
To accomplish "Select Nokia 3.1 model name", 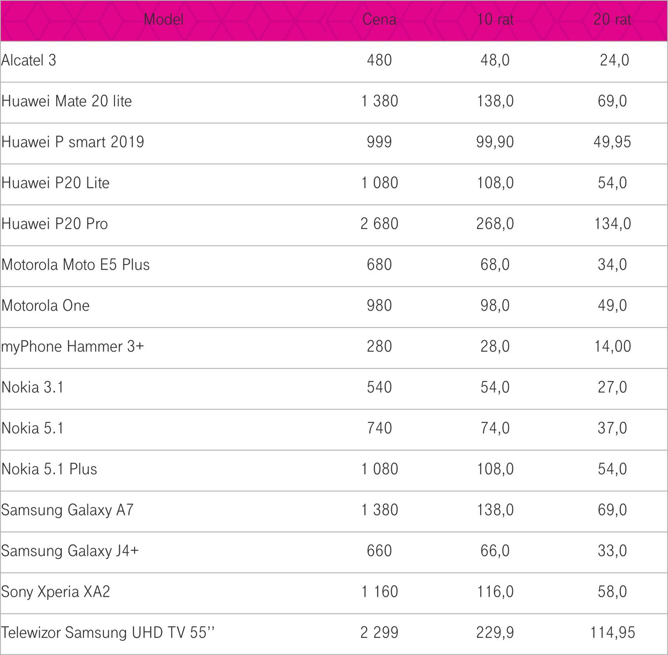I will coord(32,388).
